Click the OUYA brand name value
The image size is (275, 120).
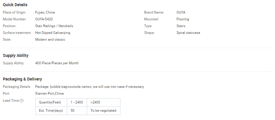click(x=181, y=12)
